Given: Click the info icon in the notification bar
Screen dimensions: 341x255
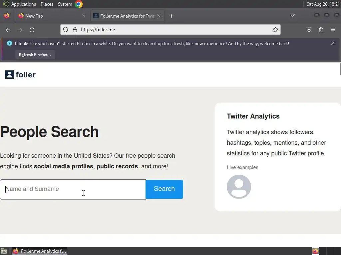Looking at the screenshot, I should [x=10, y=43].
